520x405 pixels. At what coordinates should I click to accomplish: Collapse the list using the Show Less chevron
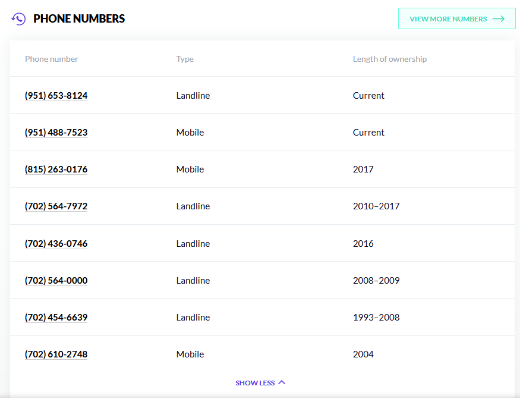pyautogui.click(x=282, y=382)
